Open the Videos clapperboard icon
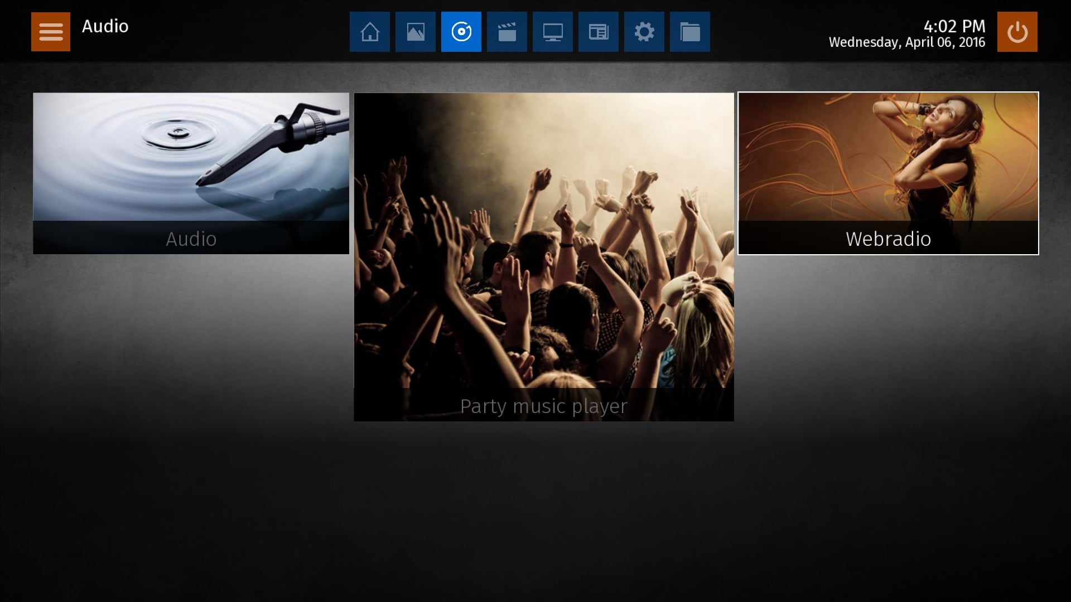This screenshot has height=602, width=1071. click(x=506, y=32)
